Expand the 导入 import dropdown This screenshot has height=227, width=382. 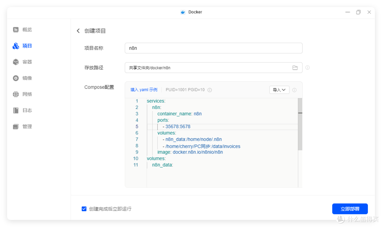click(279, 90)
